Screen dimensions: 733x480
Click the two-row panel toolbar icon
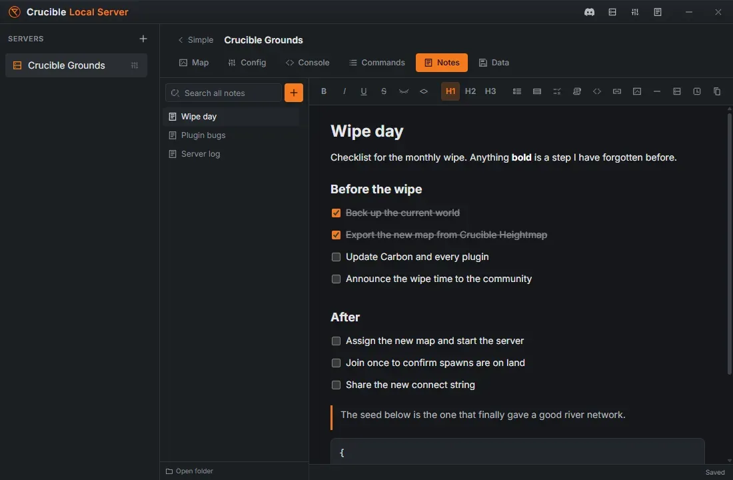tap(676, 91)
